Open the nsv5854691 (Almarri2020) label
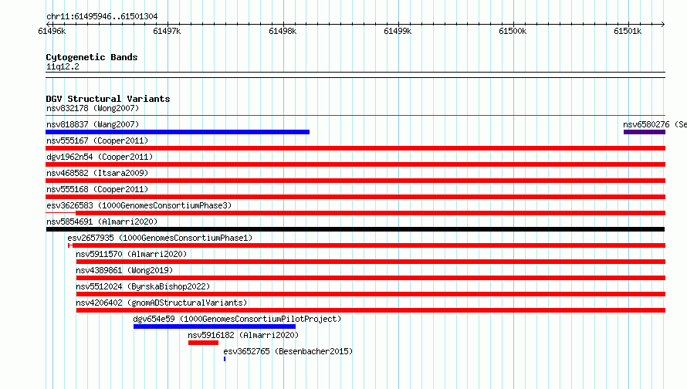This screenshot has height=389, width=687. click(102, 222)
